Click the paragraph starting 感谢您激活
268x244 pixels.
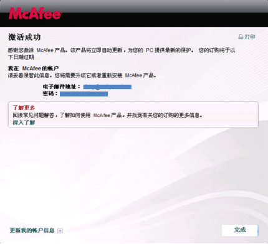click(x=122, y=54)
